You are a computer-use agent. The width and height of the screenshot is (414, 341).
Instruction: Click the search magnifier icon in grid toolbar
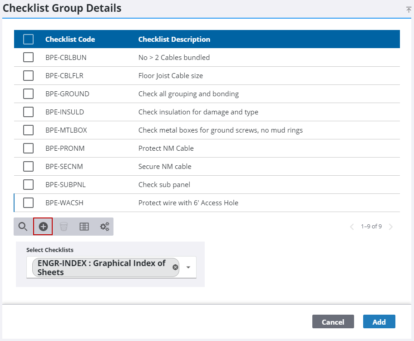point(23,227)
